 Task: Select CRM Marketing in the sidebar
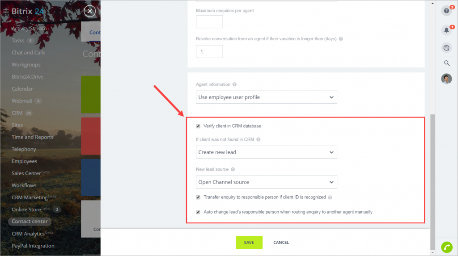[x=30, y=197]
